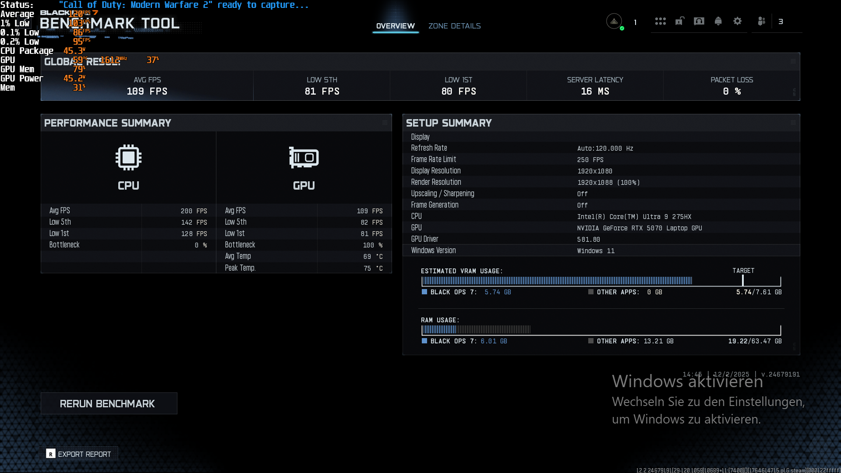
Task: Open the settings gear icon
Action: (738, 21)
